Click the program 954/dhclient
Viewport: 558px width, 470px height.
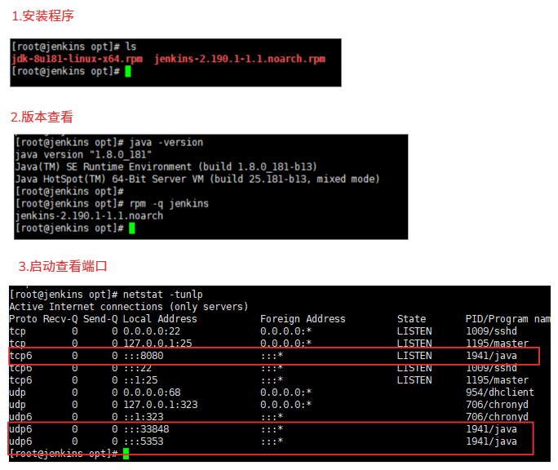pos(499,392)
